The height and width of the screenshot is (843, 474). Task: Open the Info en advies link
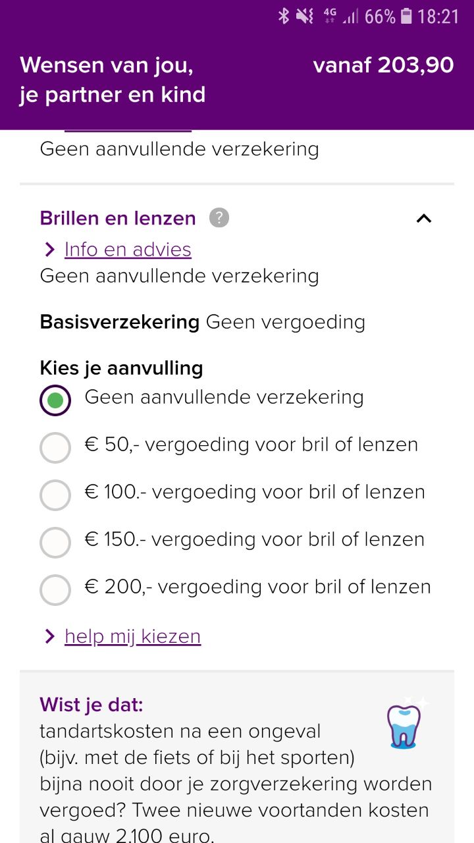point(128,250)
